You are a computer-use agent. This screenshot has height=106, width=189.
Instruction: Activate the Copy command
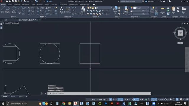coord(31,11)
